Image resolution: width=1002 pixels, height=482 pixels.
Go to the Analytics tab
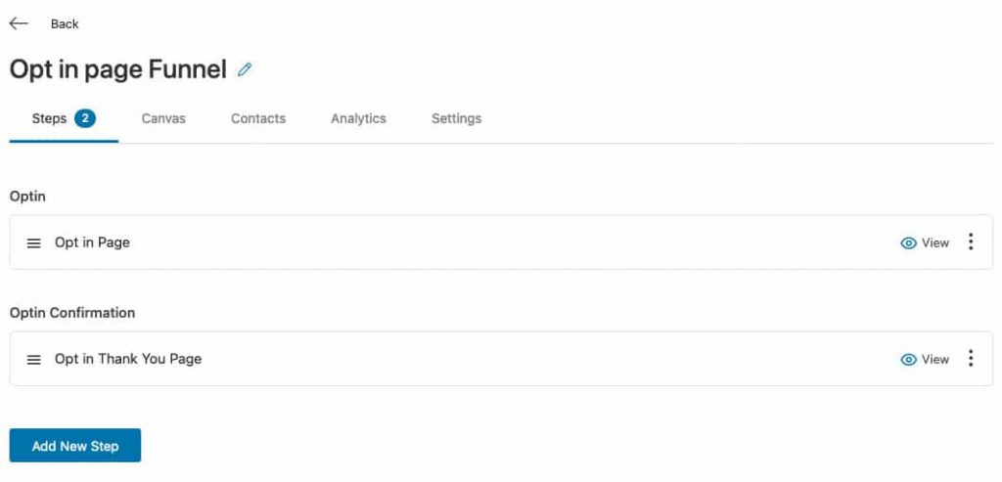358,118
